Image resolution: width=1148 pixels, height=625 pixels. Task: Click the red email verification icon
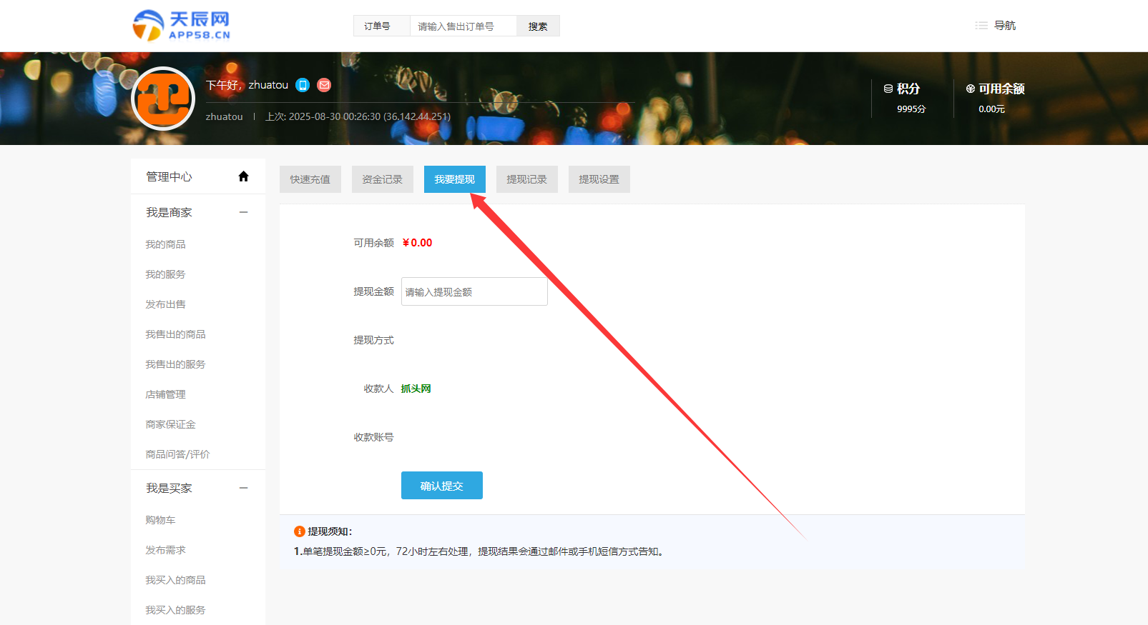(x=324, y=85)
